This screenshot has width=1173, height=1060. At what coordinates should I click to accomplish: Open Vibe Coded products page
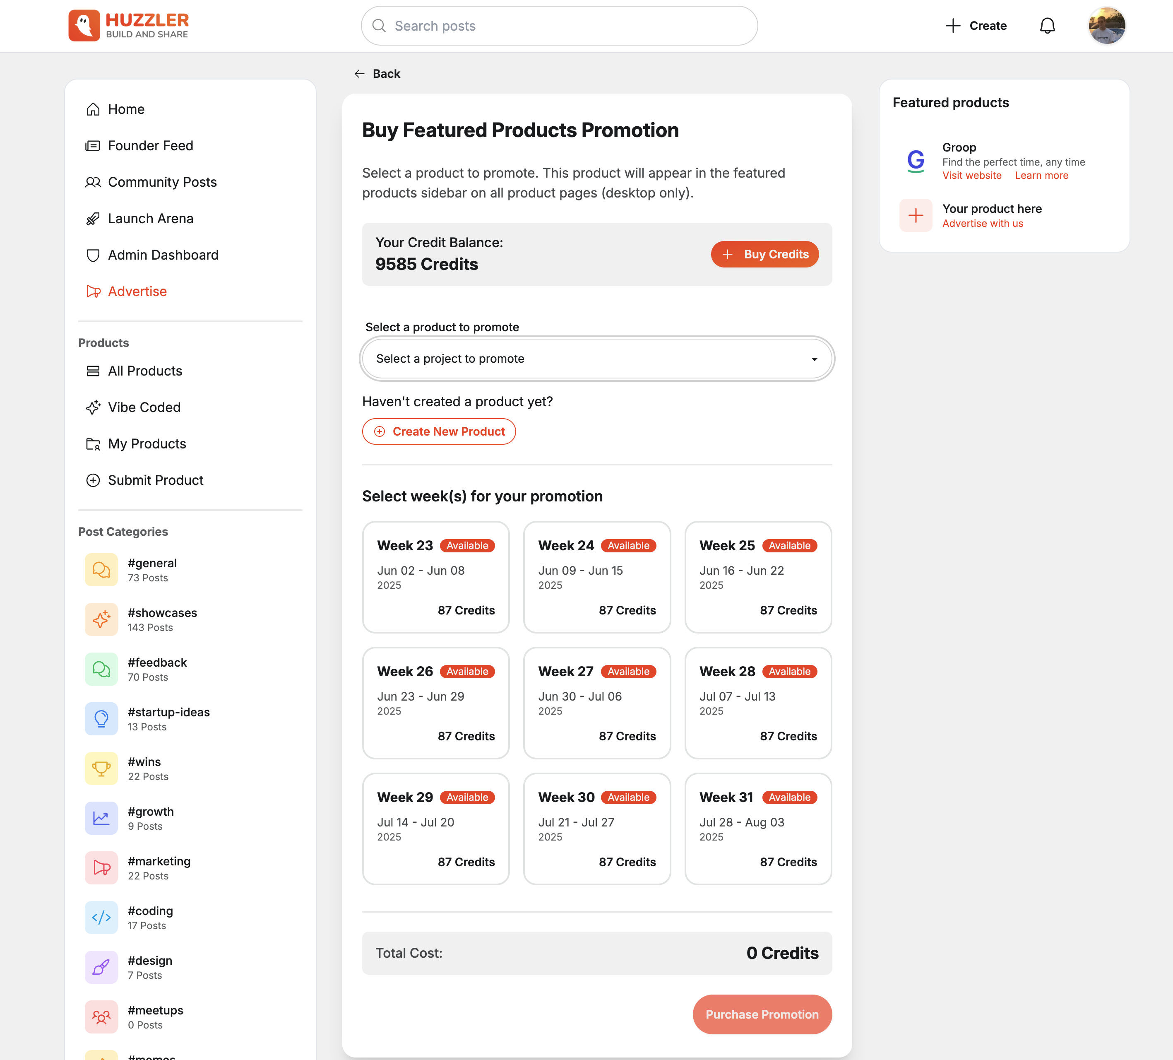coord(144,407)
